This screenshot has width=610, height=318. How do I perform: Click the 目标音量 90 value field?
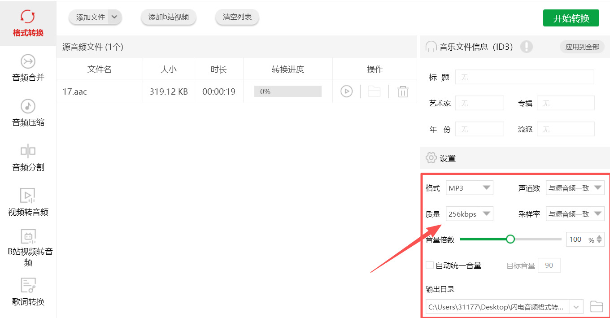549,265
